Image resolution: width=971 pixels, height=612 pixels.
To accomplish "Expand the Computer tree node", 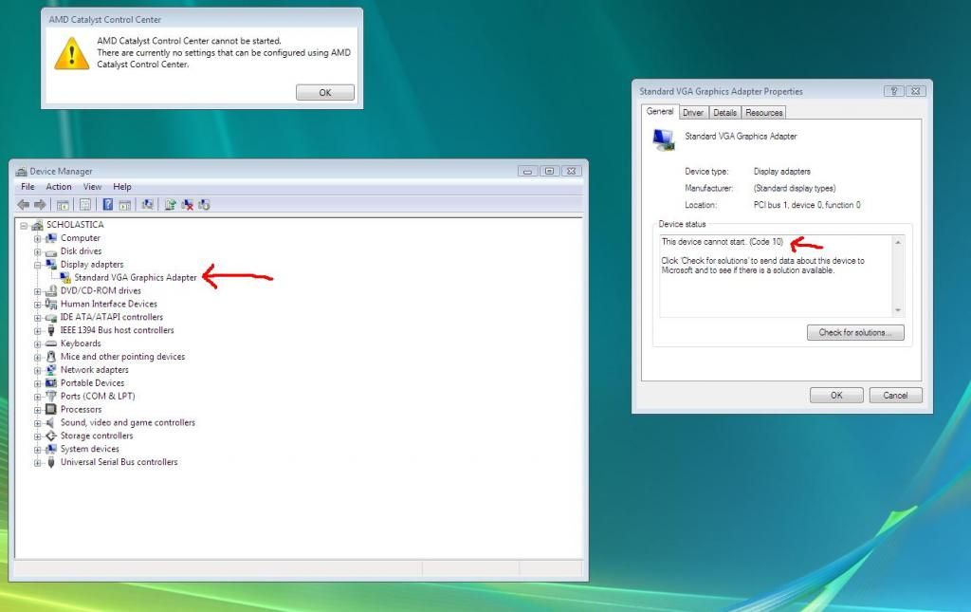I will point(37,238).
